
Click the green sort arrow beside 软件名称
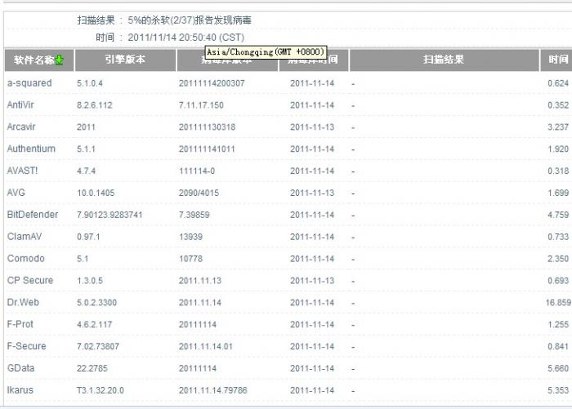point(59,60)
